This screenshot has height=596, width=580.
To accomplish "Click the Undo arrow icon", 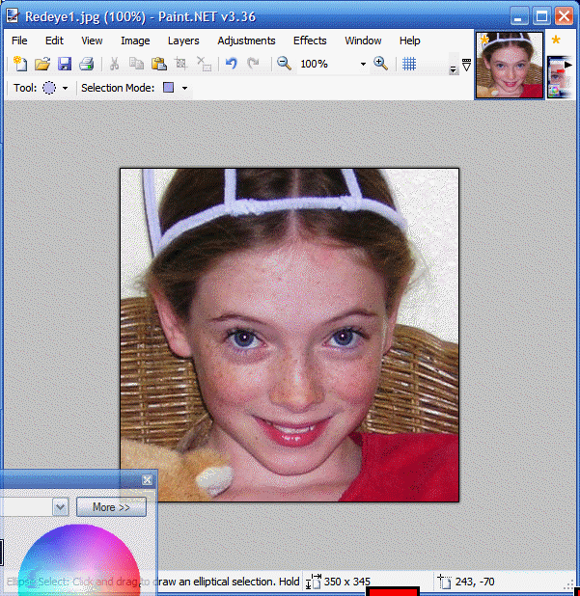I will click(231, 64).
